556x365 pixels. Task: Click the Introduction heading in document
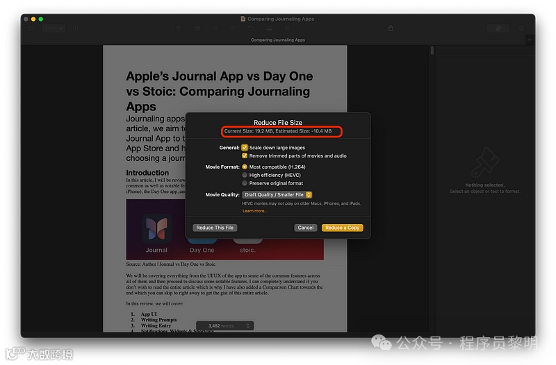tap(147, 173)
